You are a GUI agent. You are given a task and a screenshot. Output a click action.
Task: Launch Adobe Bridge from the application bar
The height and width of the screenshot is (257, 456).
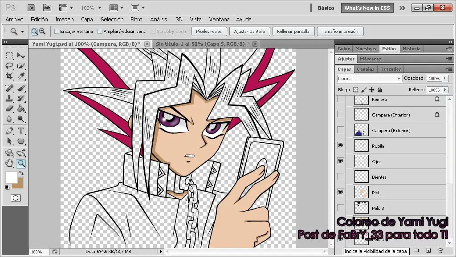(x=31, y=8)
